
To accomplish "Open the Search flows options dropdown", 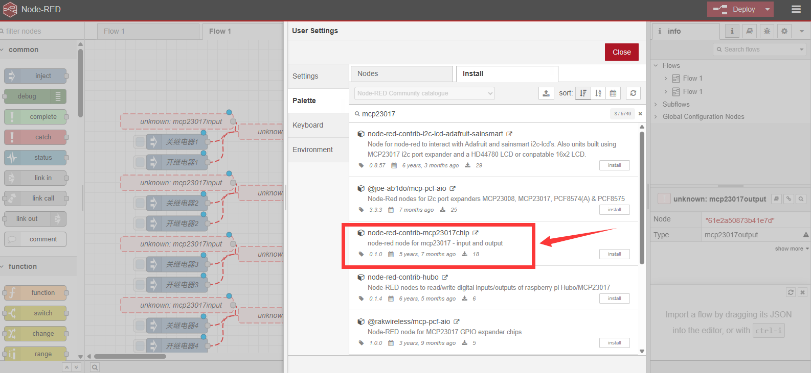I will point(802,49).
